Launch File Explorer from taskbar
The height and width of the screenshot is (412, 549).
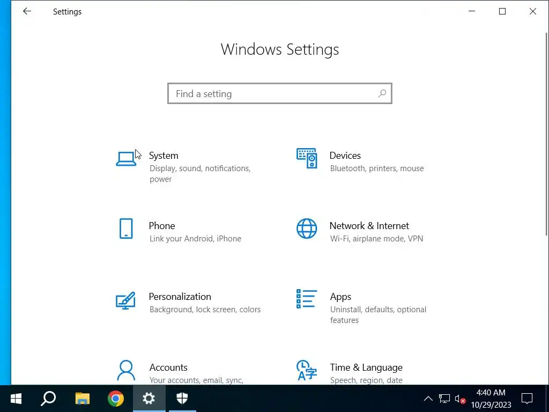[83, 399]
